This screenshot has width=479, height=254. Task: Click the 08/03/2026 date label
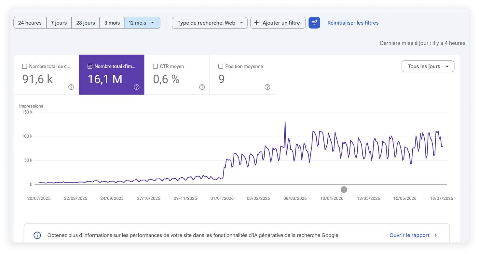coord(295,198)
